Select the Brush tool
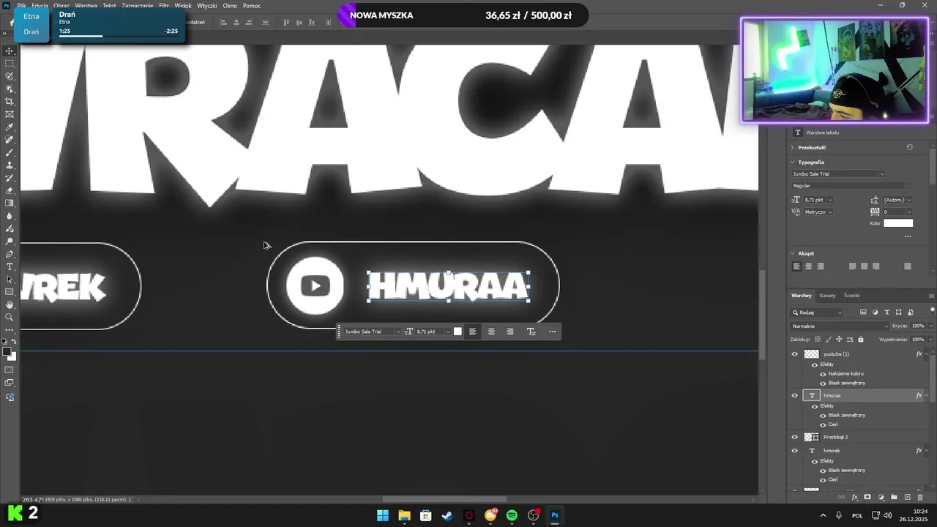The height and width of the screenshot is (527, 937). [10, 152]
